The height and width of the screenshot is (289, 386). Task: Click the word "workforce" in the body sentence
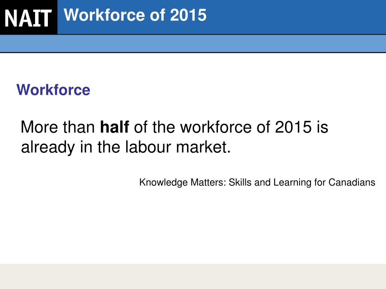pyautogui.click(x=216, y=127)
